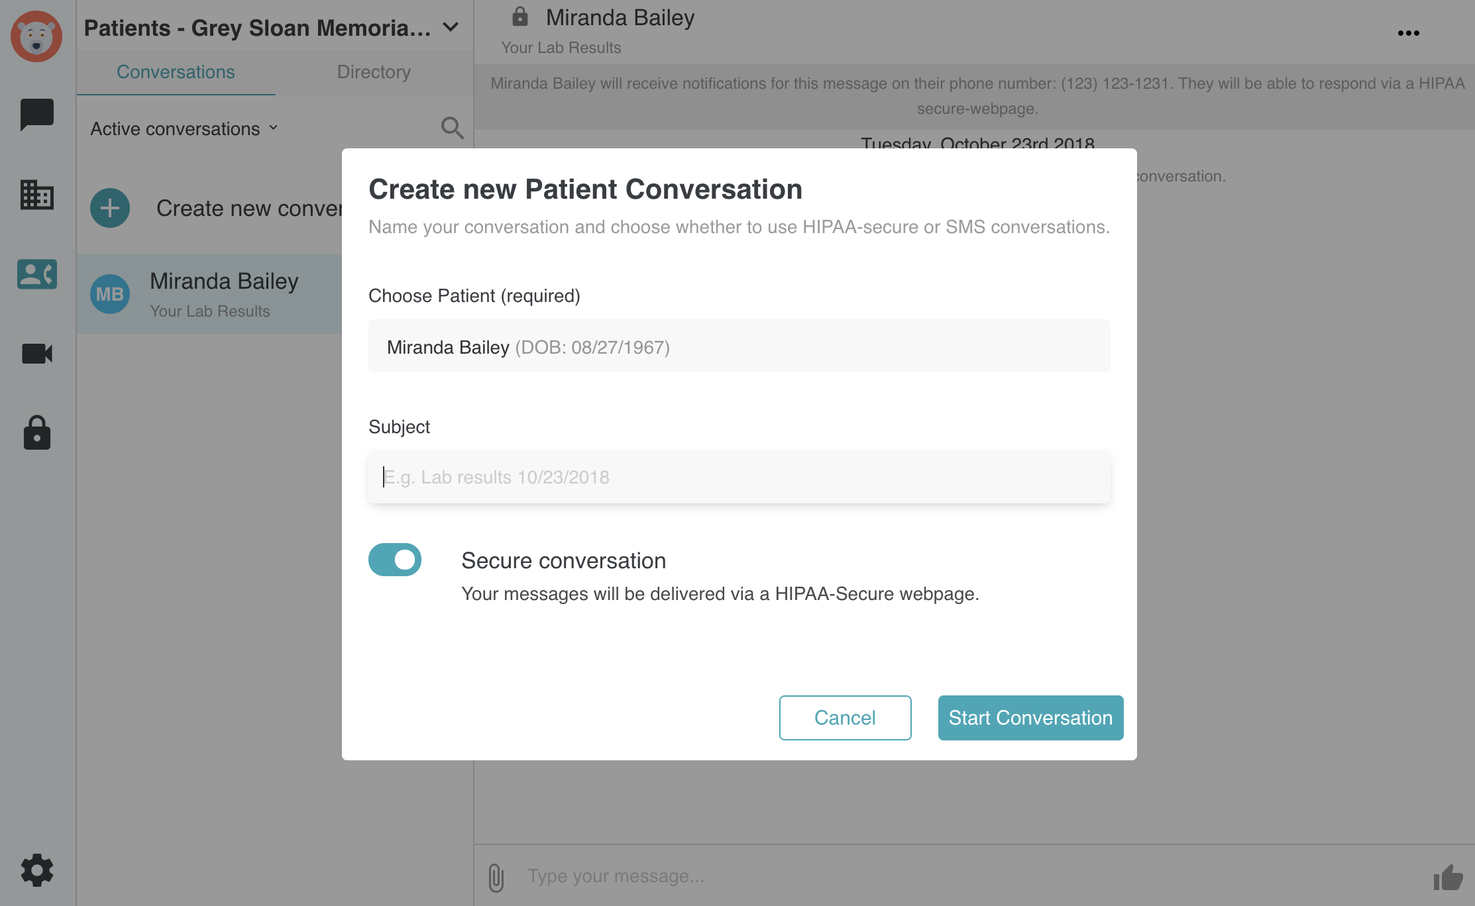Switch to the Conversations tab
1475x906 pixels.
pos(176,72)
